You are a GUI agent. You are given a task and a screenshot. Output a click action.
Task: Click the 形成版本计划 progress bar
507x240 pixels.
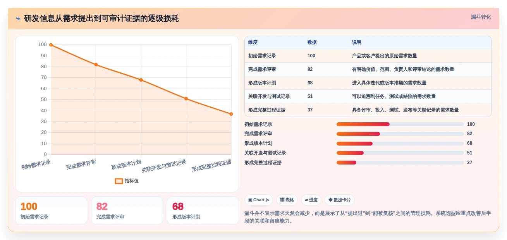400,144
